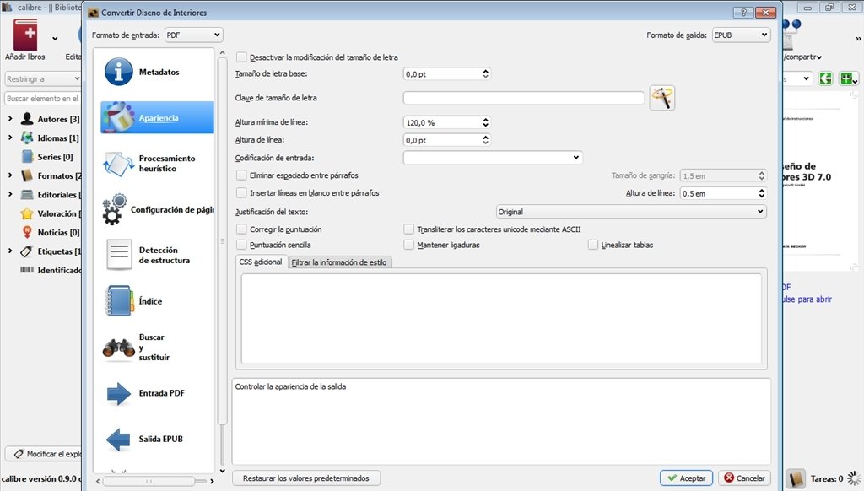
Task: Check Insertar líneas en blanco entre párrafos
Action: 241,193
